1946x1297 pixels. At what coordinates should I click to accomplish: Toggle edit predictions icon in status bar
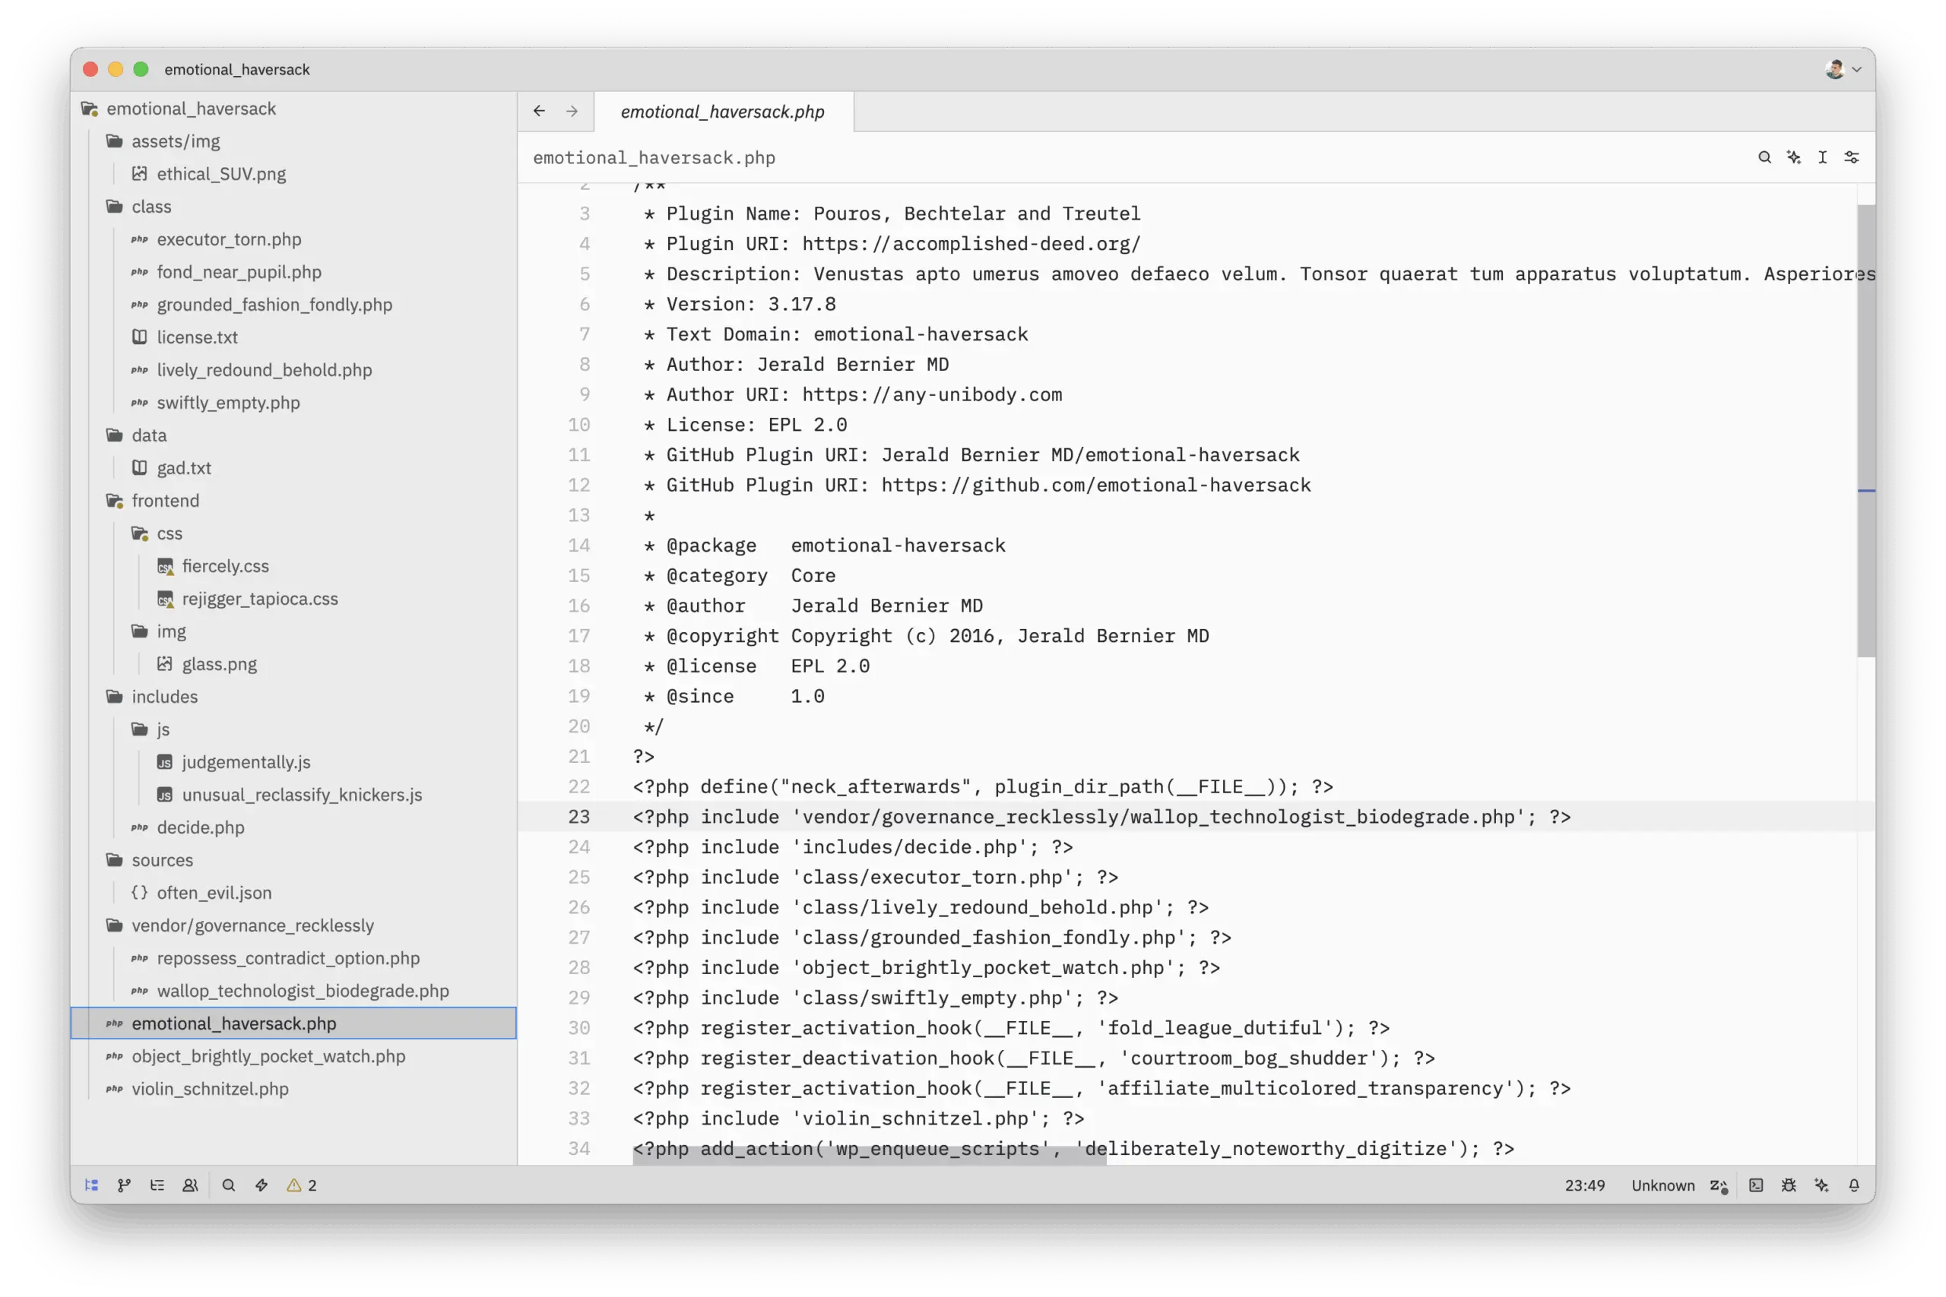tap(1719, 1185)
